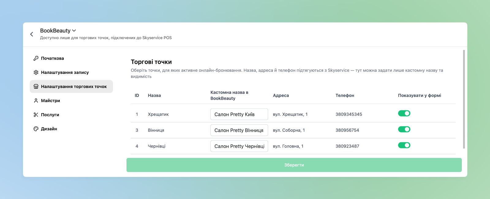
Task: Click the key icon next to Початкова
Action: [36, 58]
